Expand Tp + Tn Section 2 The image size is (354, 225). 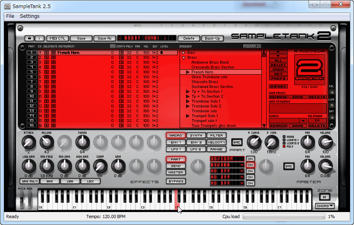[x=188, y=96]
